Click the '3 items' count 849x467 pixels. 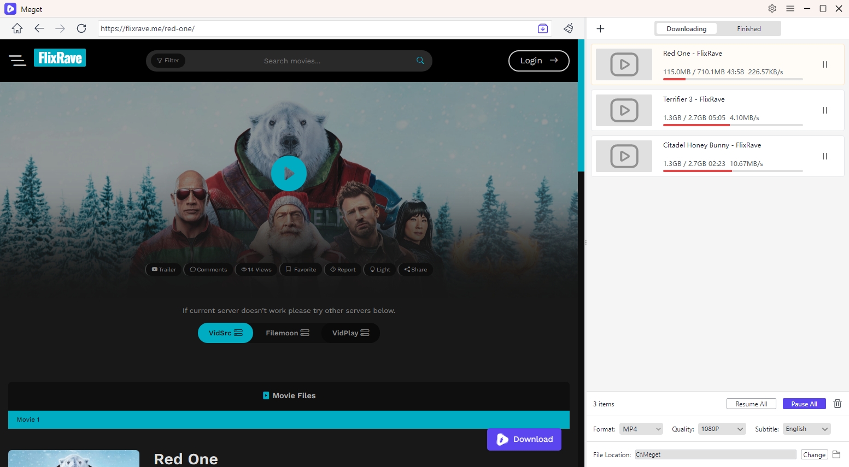[x=604, y=404]
